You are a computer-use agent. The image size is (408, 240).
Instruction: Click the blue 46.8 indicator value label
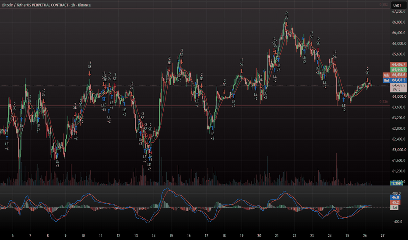[x=395, y=197]
